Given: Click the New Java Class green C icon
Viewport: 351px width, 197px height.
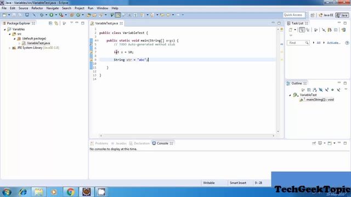Looking at the screenshot, I should click(x=78, y=15).
